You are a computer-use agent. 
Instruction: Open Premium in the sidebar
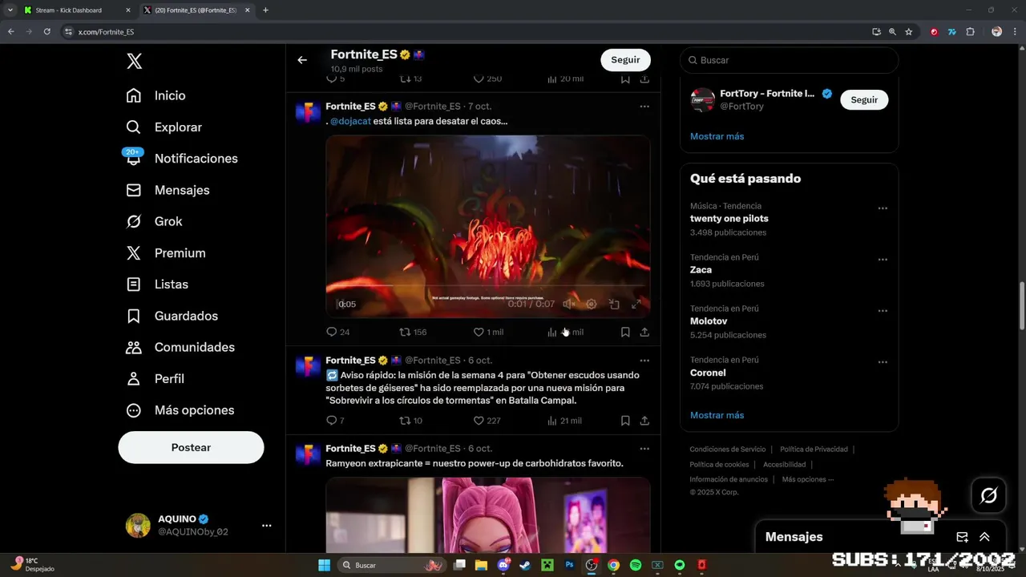pyautogui.click(x=165, y=252)
